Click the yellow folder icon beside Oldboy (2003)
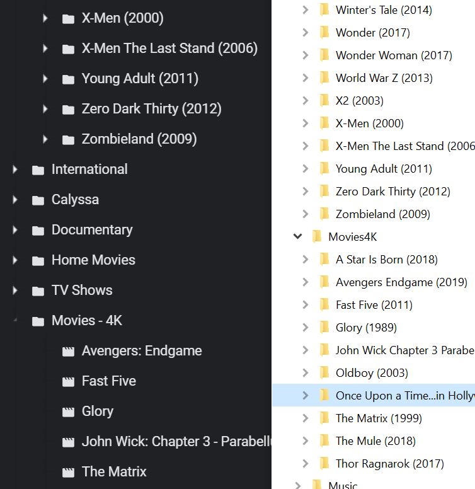The image size is (475, 489). tap(324, 373)
